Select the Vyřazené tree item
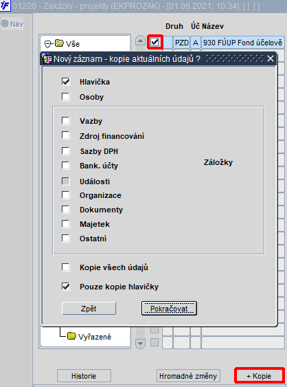 95,337
